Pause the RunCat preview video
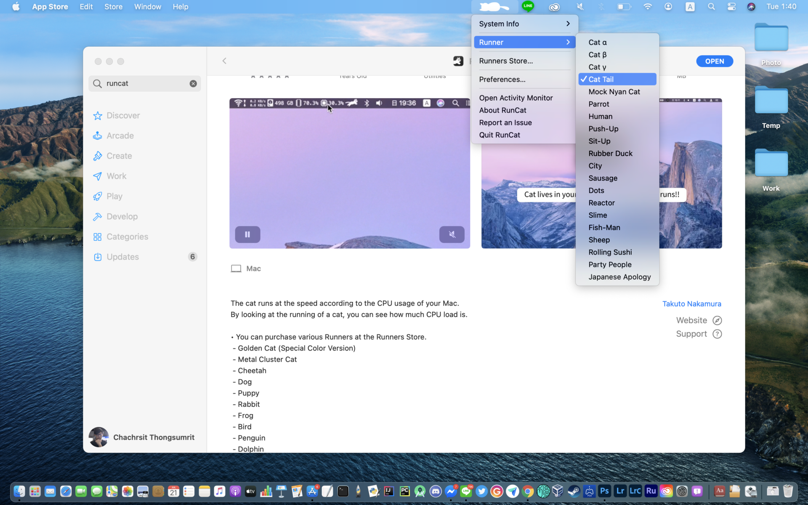Image resolution: width=808 pixels, height=505 pixels. [247, 234]
